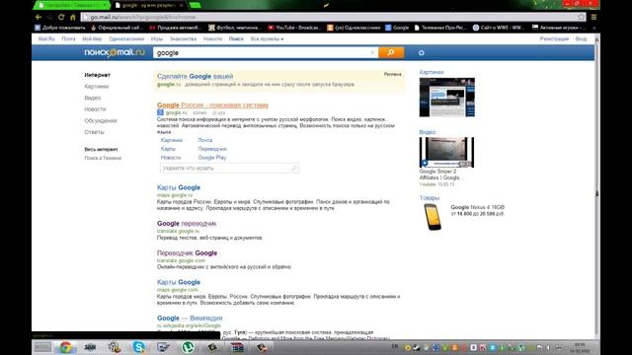
Task: Expand the Все проекты dropdown
Action: point(267,39)
